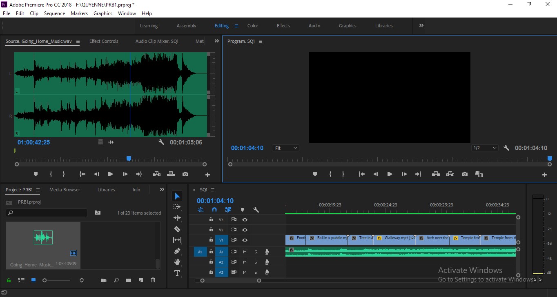The image size is (557, 297).
Task: Open the Sequence menu
Action: click(54, 13)
